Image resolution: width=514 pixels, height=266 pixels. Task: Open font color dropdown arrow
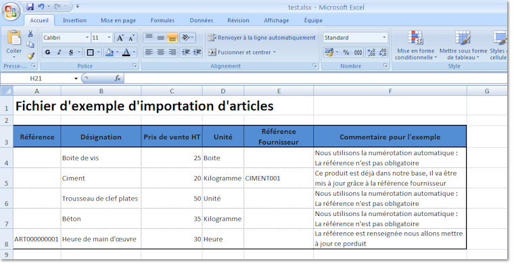(x=134, y=53)
